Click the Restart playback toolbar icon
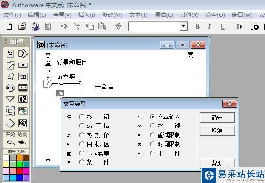The image size is (265, 183). [239, 27]
